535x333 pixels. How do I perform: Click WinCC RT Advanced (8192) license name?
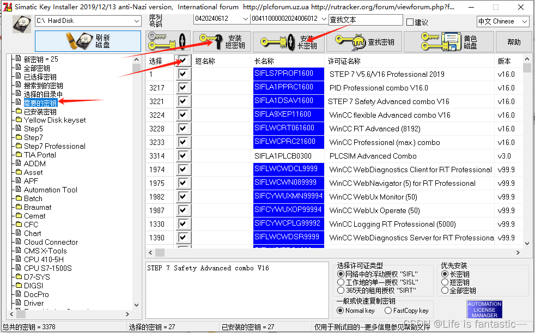(375, 129)
